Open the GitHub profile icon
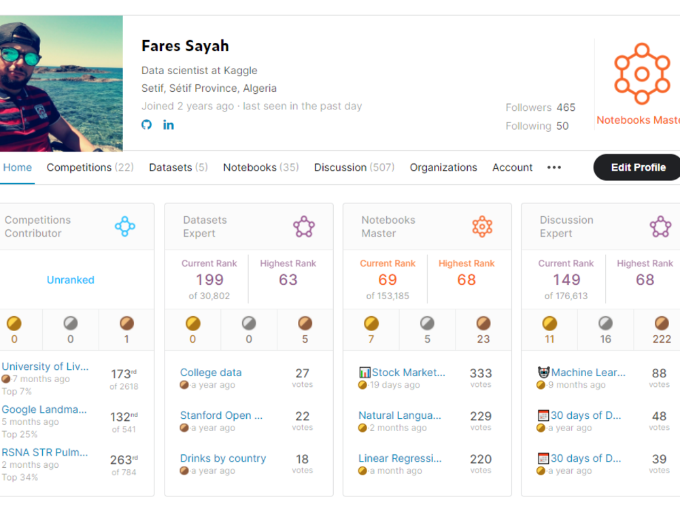Viewport: 680px width, 510px height. pos(147,125)
